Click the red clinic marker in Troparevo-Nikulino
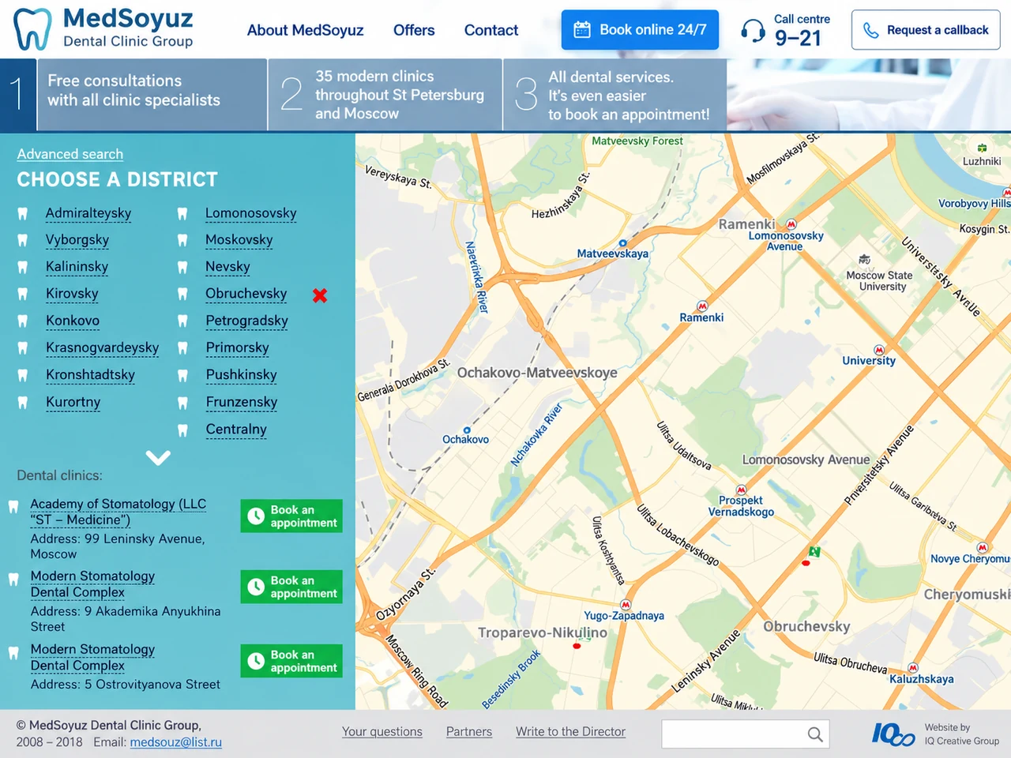Image resolution: width=1011 pixels, height=758 pixels. tap(577, 646)
